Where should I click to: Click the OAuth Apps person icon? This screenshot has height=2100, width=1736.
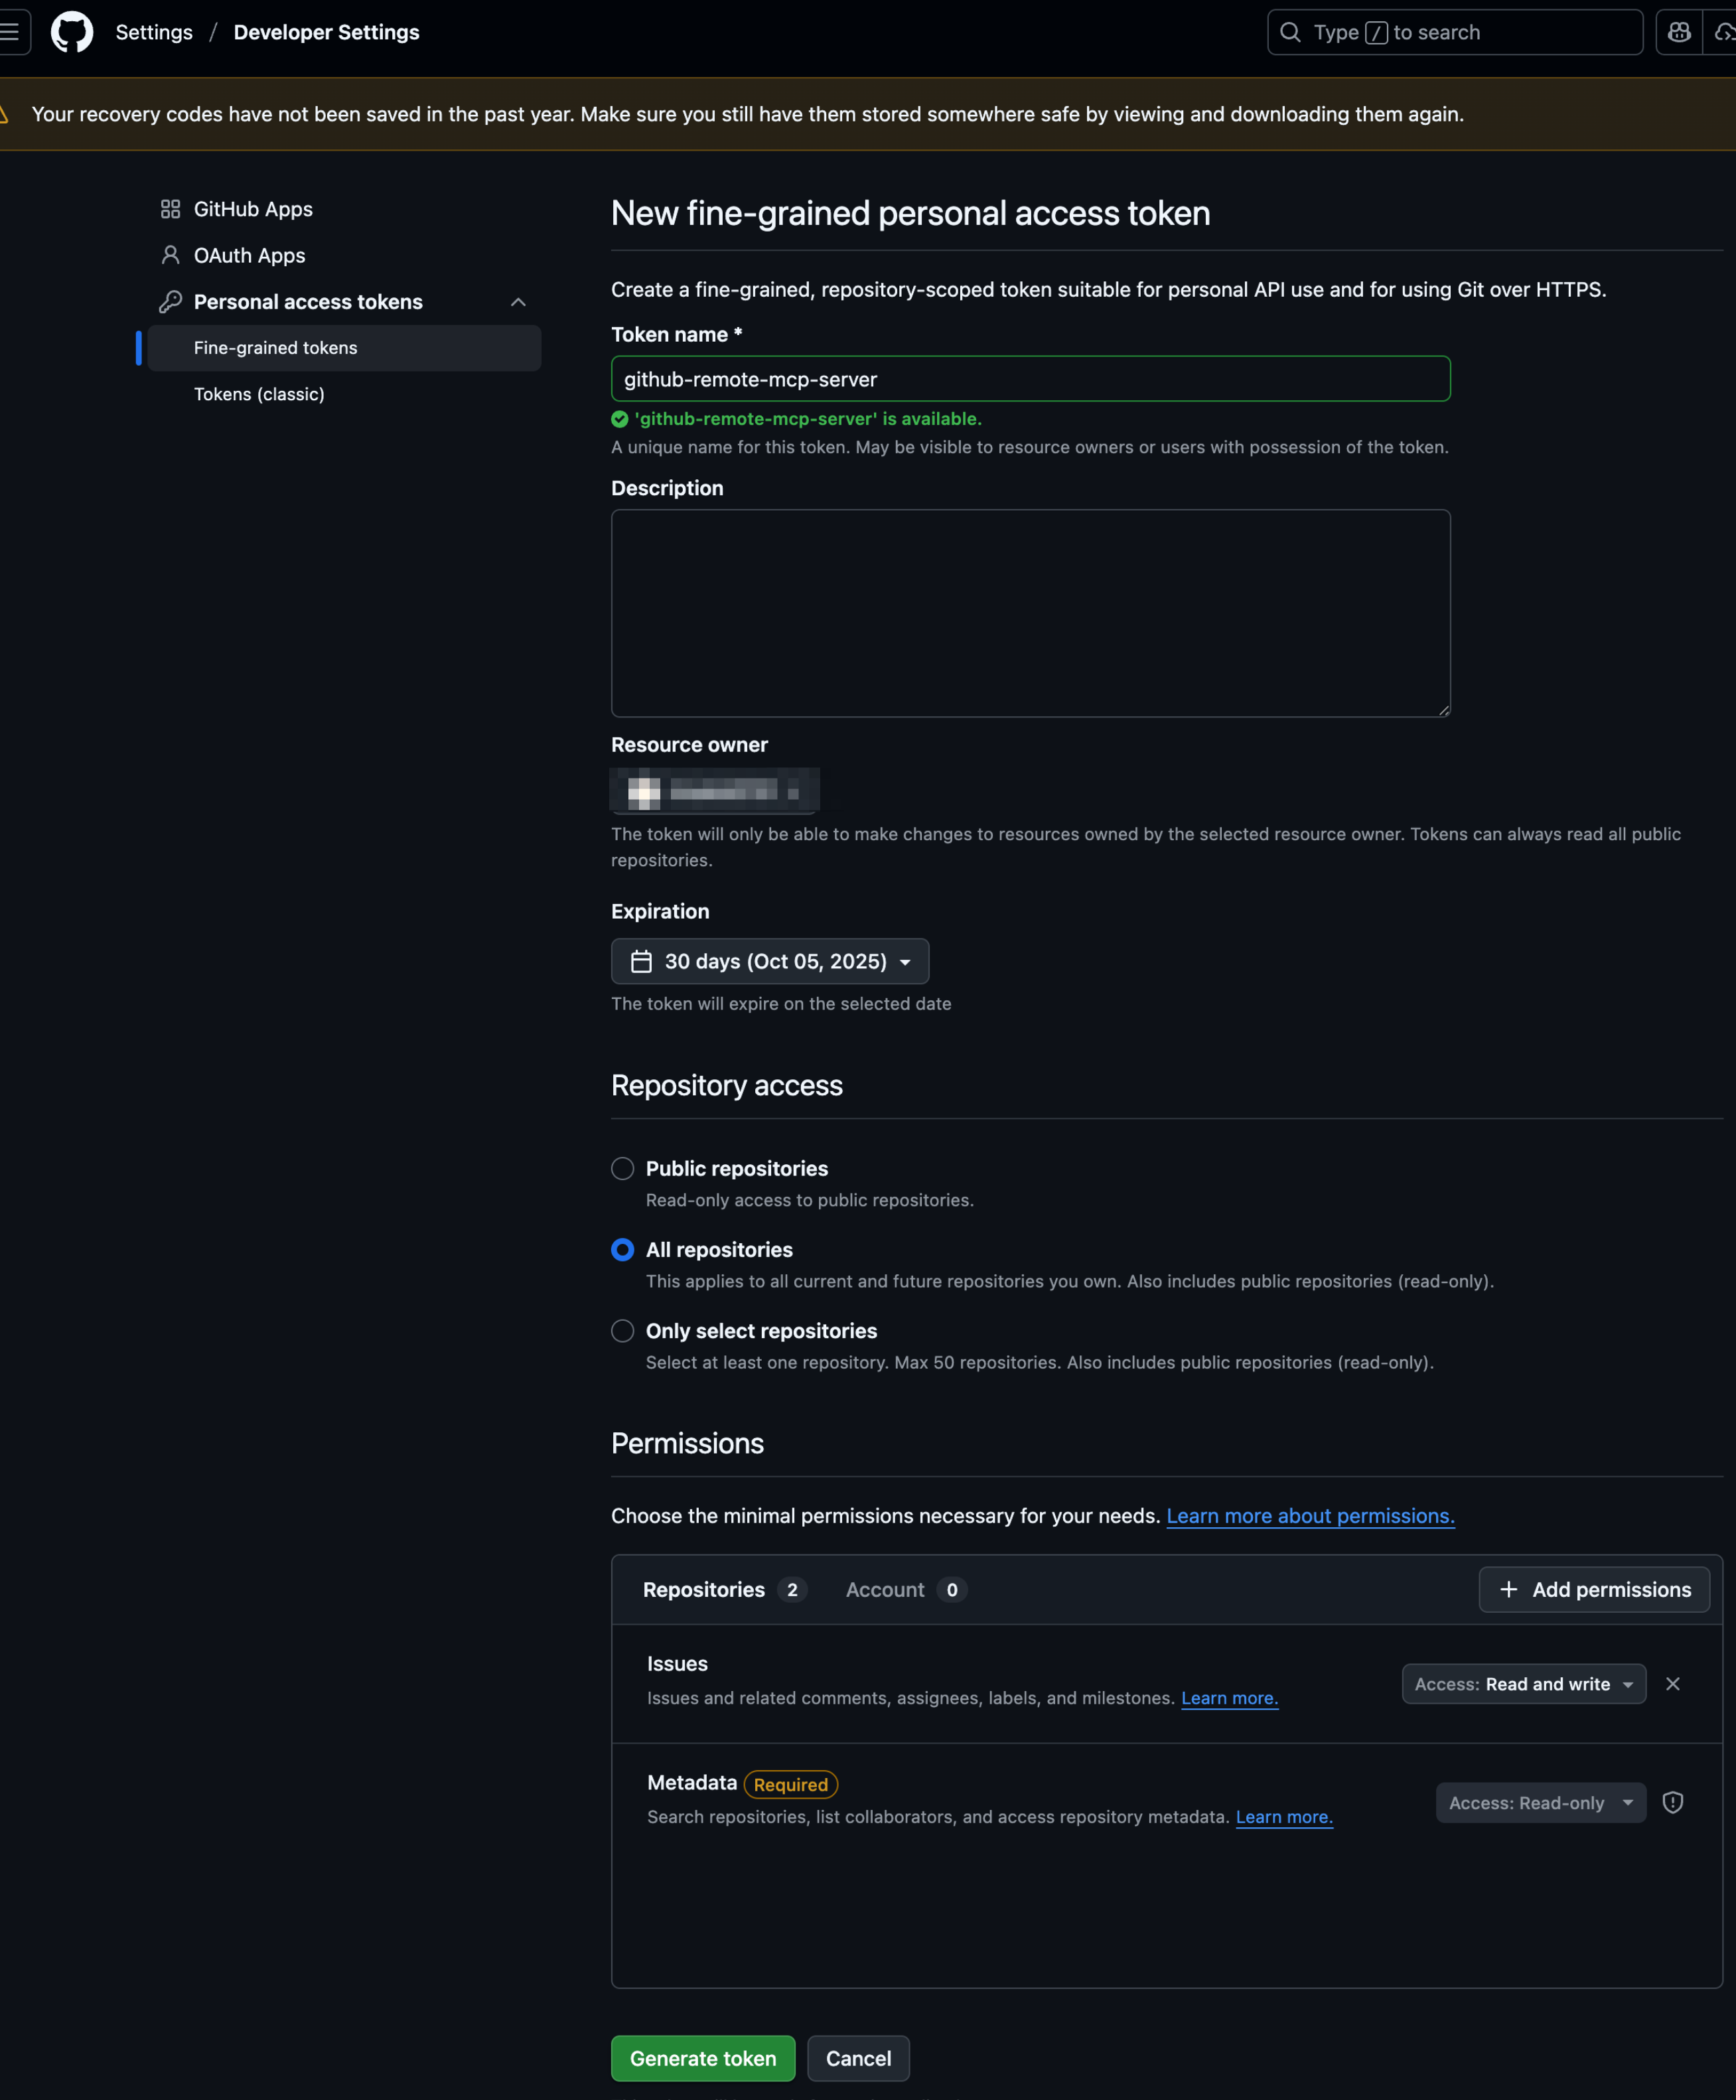click(170, 255)
